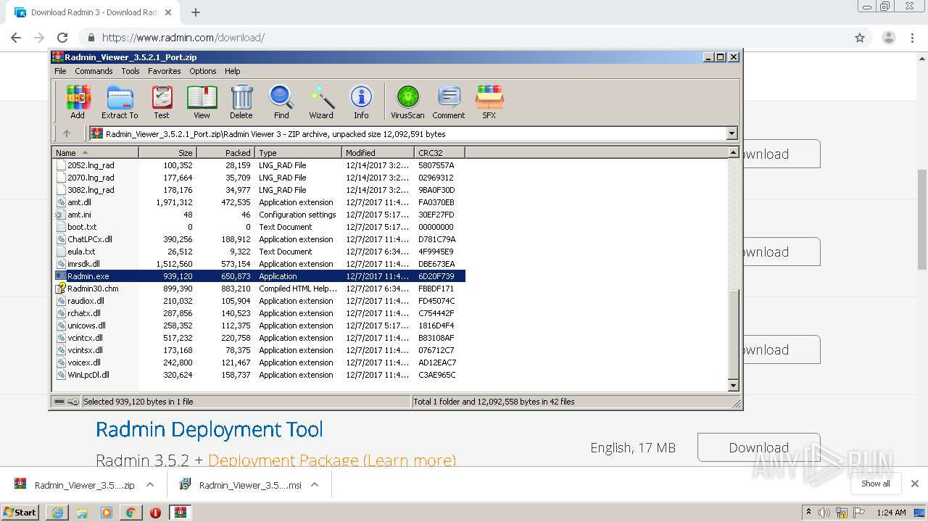
Task: Expand the archive path dropdown
Action: (732, 133)
